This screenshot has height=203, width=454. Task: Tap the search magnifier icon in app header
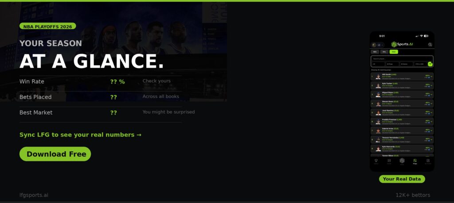tap(430, 45)
